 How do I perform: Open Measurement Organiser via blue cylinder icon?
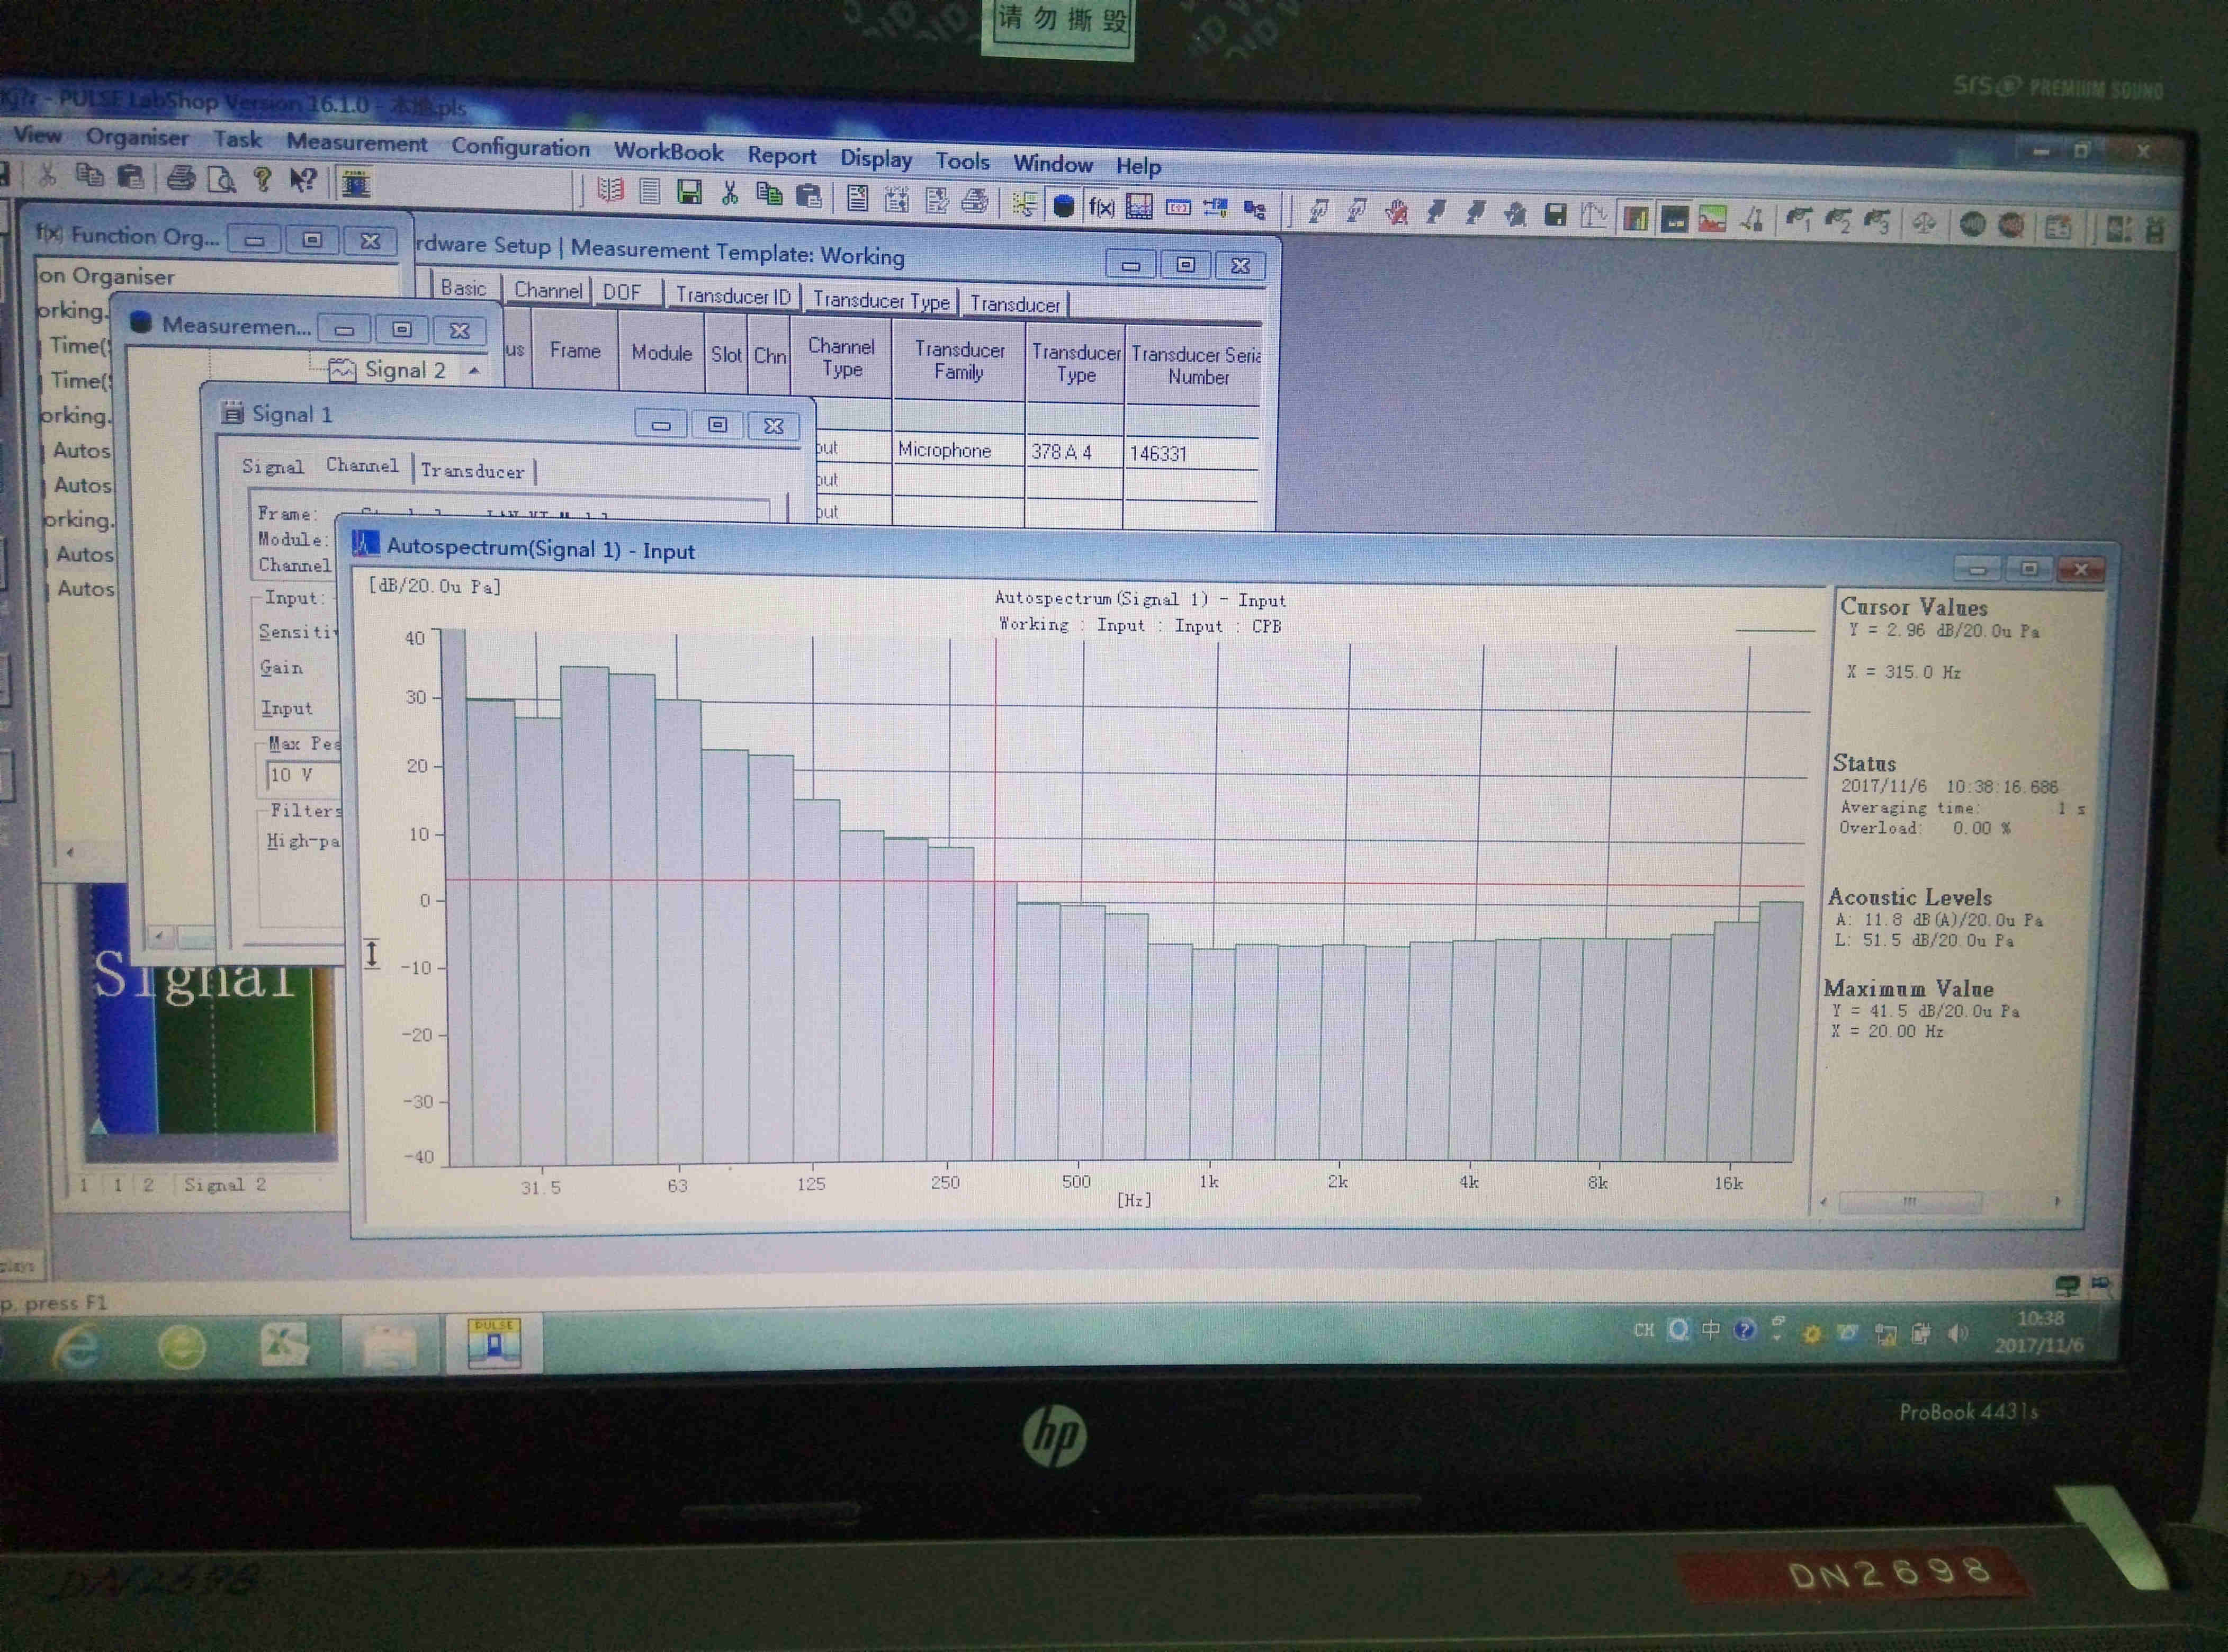[1064, 206]
